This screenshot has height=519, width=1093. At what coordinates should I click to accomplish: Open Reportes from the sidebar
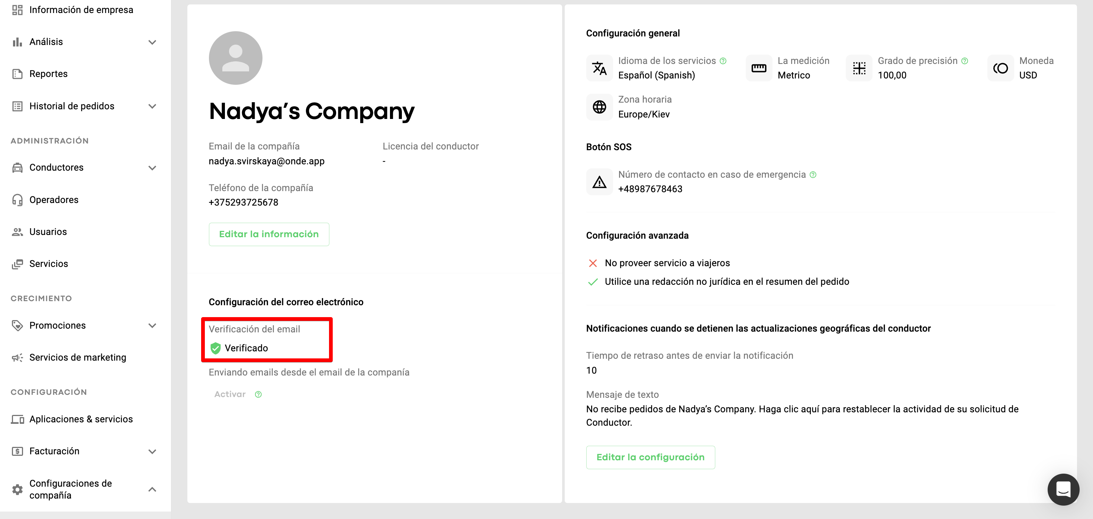48,74
